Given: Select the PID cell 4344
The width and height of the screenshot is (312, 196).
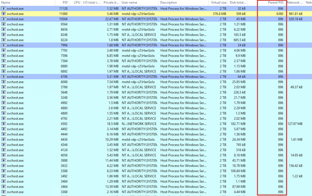Looking at the screenshot, I should (x=64, y=145).
